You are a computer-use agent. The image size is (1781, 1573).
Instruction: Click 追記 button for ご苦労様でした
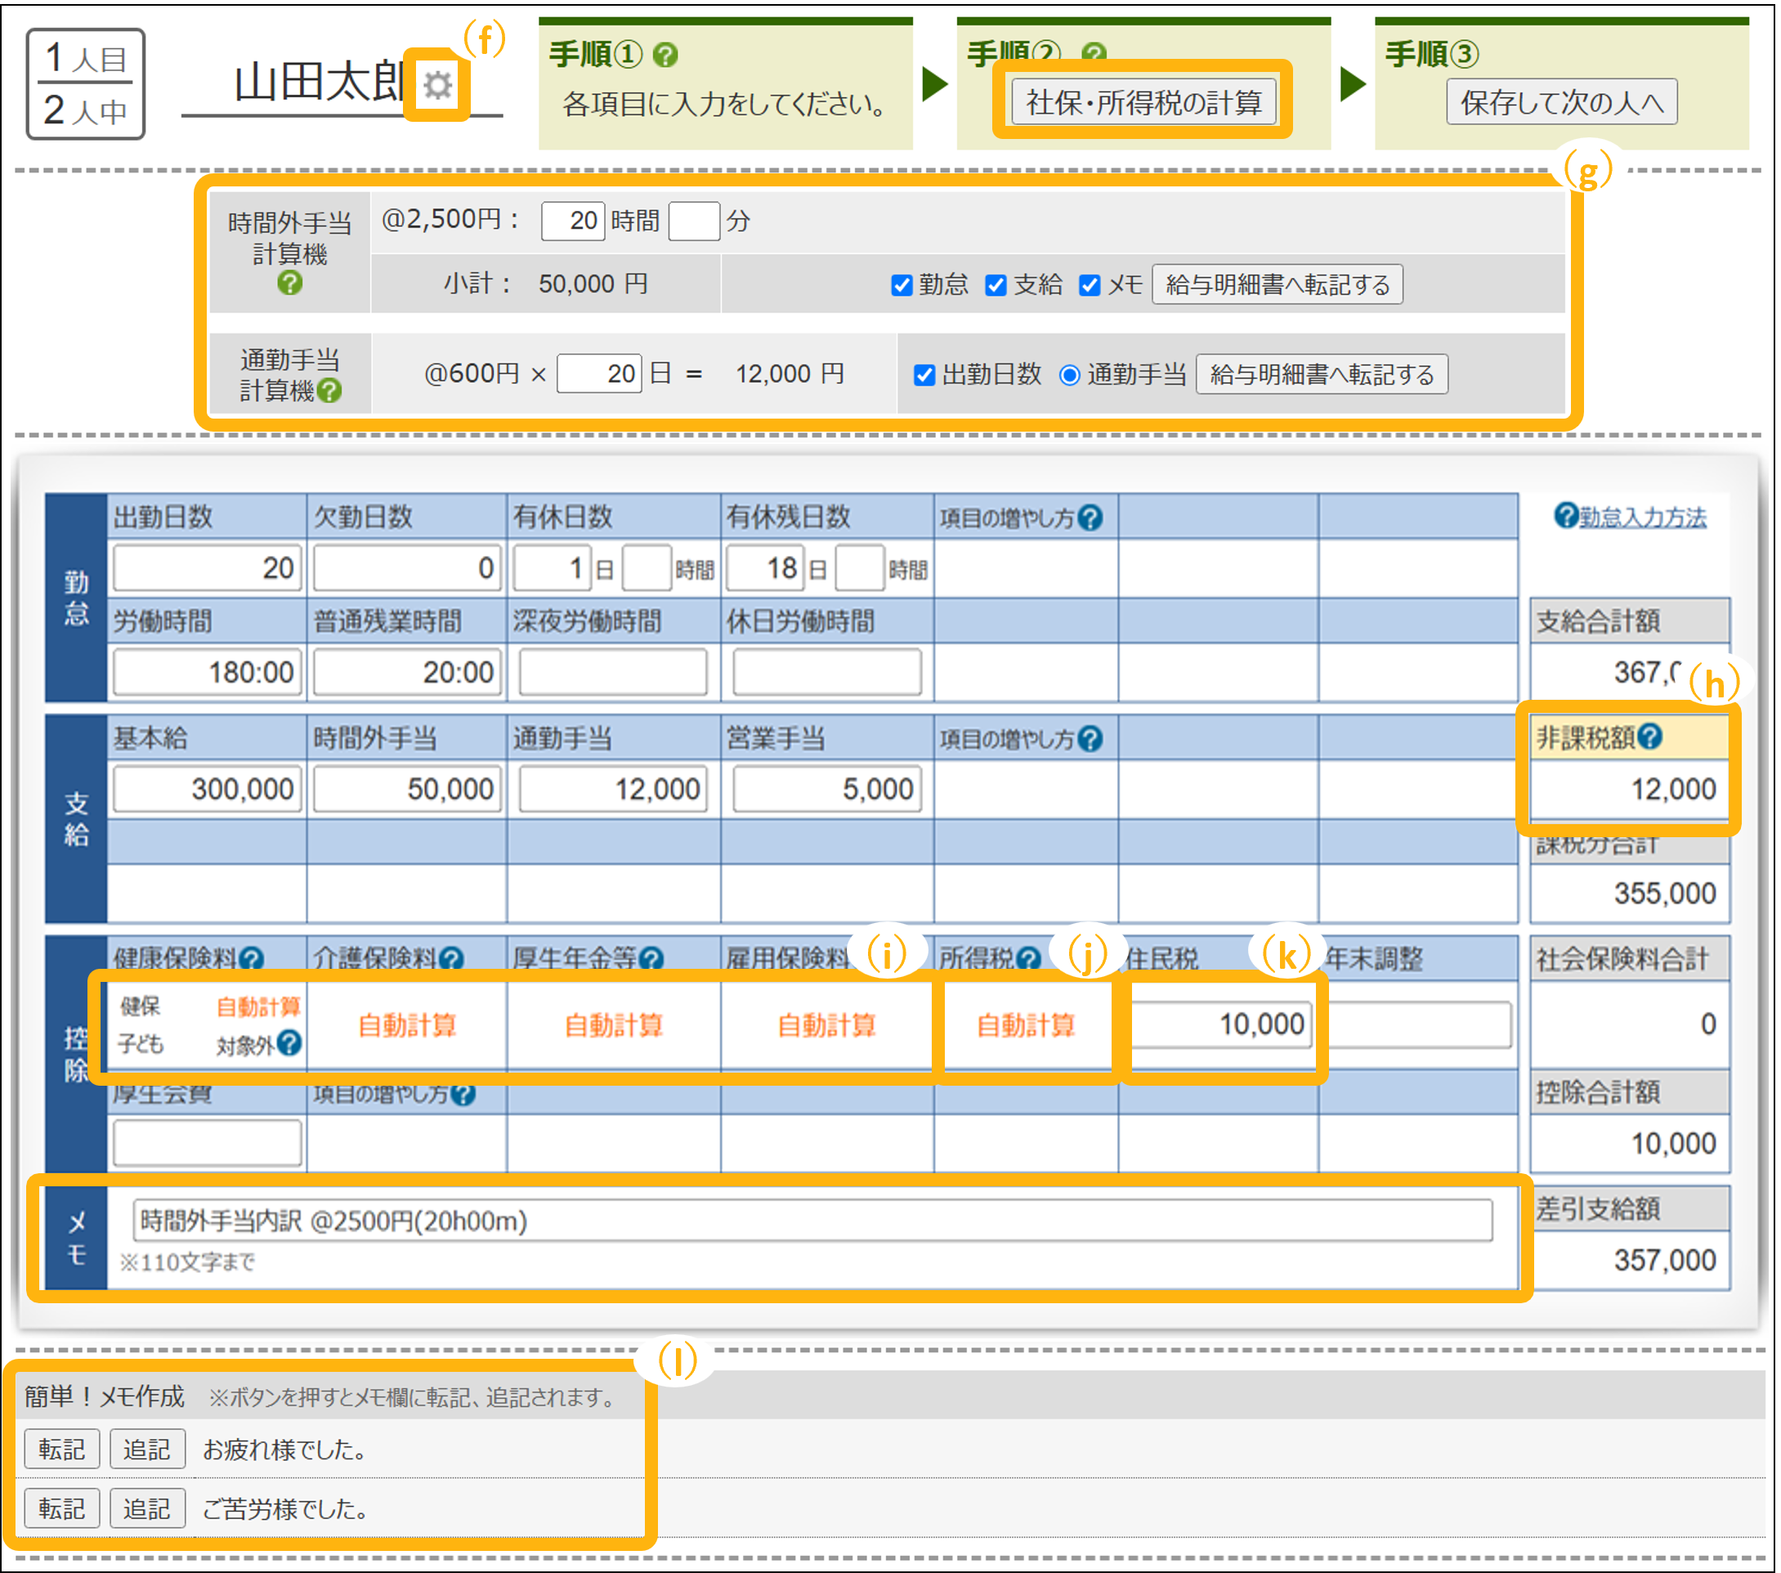(147, 1508)
